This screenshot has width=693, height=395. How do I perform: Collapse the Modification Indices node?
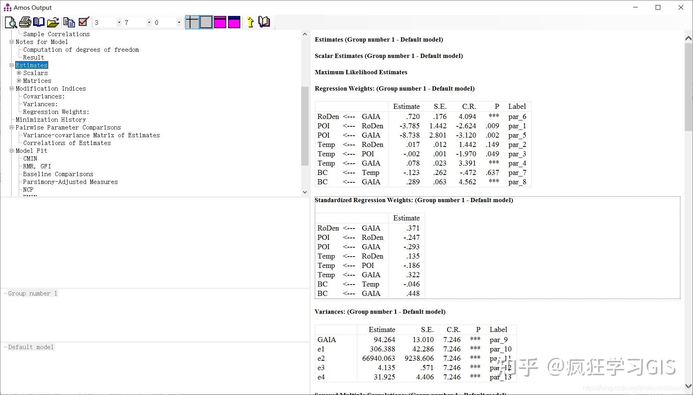pyautogui.click(x=12, y=88)
